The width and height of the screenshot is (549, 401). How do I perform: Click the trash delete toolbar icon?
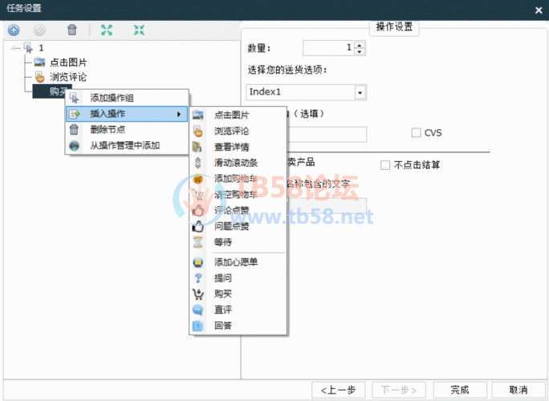pos(71,30)
